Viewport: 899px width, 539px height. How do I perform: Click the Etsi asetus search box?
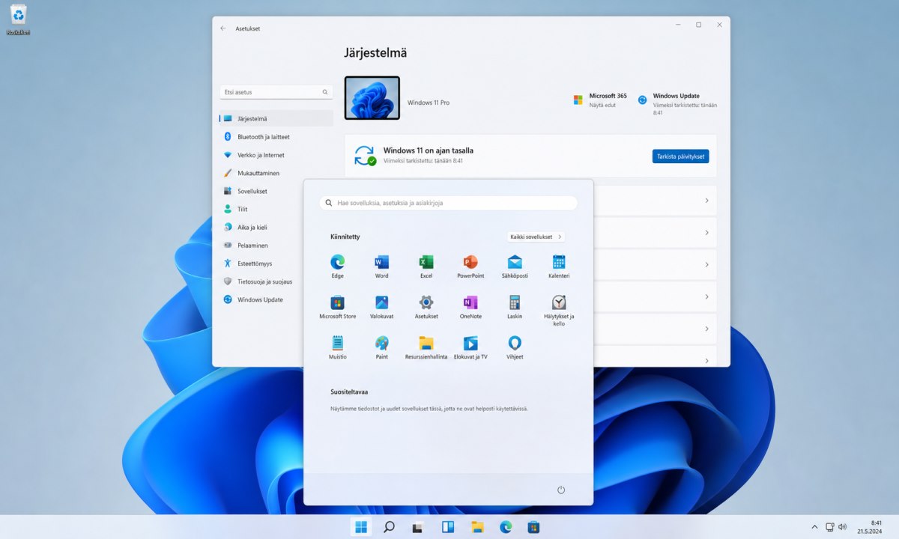(x=276, y=92)
